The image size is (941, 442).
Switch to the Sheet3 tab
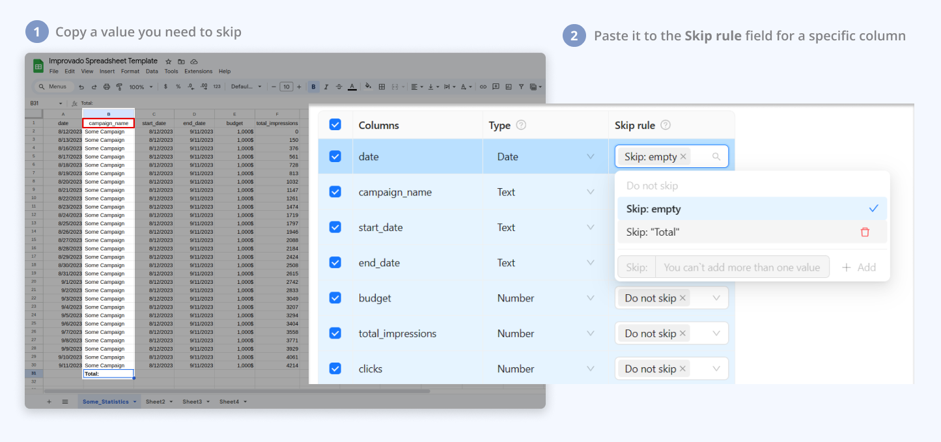tap(192, 402)
